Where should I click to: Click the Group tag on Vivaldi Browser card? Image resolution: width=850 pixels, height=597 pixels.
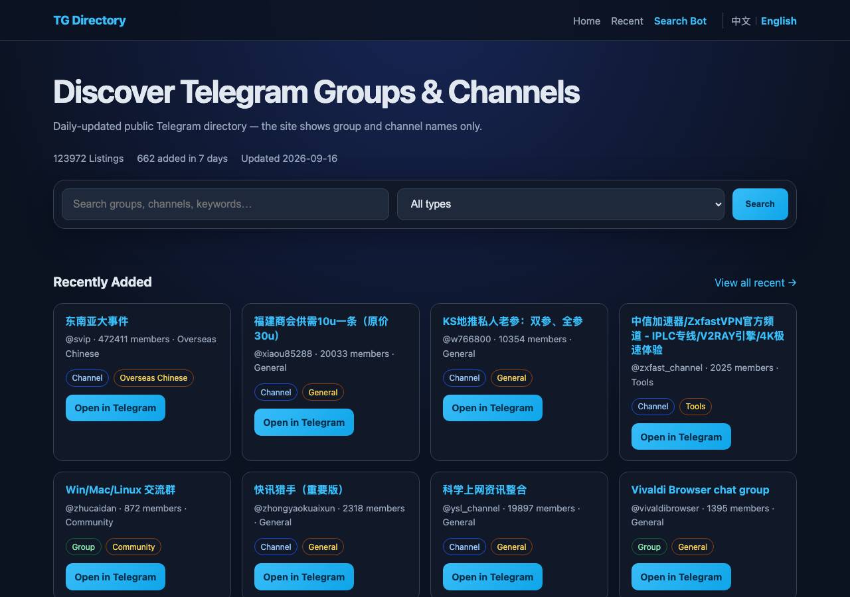(649, 547)
